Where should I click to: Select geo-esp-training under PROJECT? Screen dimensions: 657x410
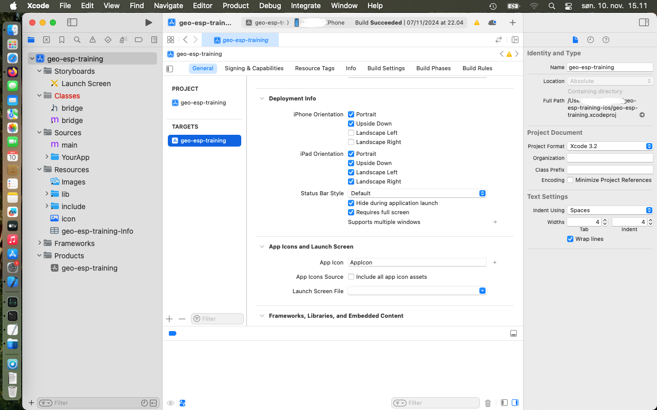(204, 102)
